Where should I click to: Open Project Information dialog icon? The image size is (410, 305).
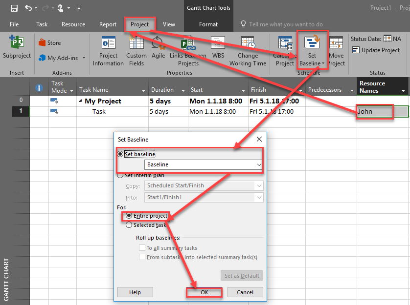click(x=108, y=44)
